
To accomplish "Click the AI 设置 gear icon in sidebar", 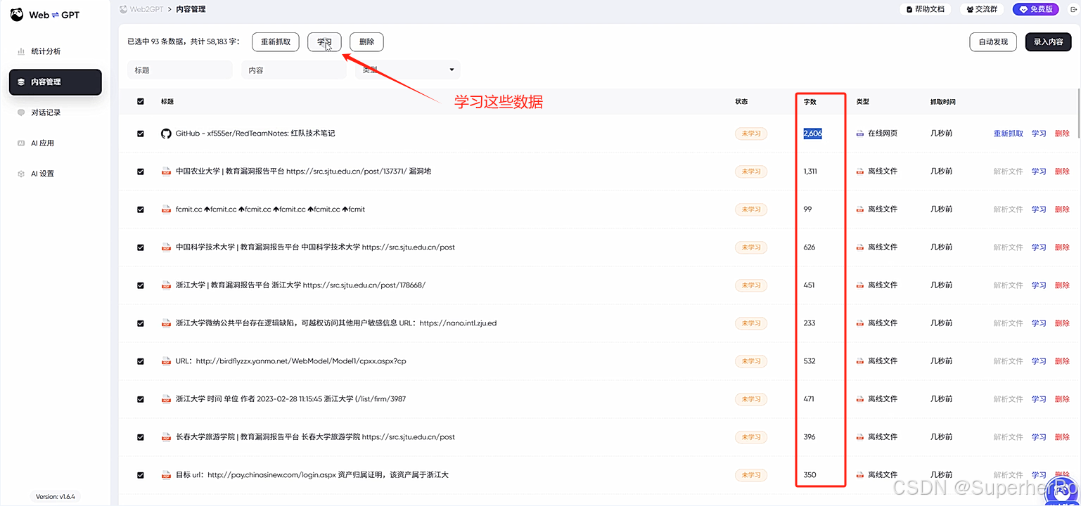I will 21,174.
